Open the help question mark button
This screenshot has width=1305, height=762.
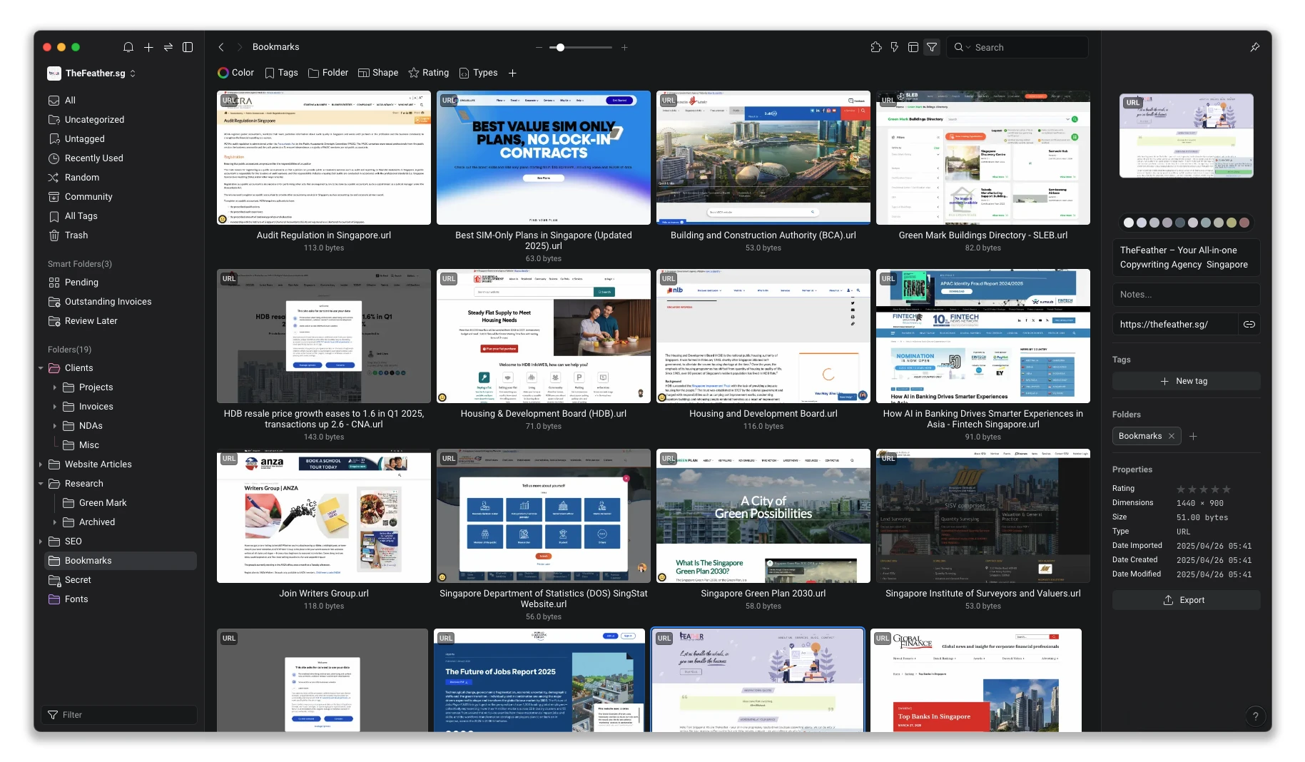(x=1255, y=716)
